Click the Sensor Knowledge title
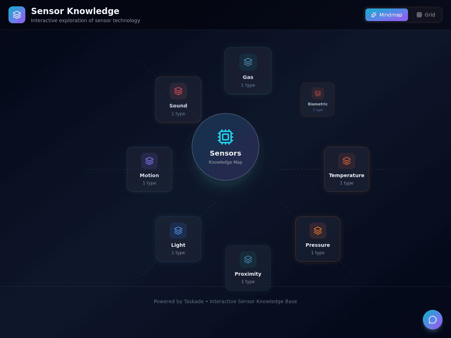The image size is (451, 338). (75, 11)
